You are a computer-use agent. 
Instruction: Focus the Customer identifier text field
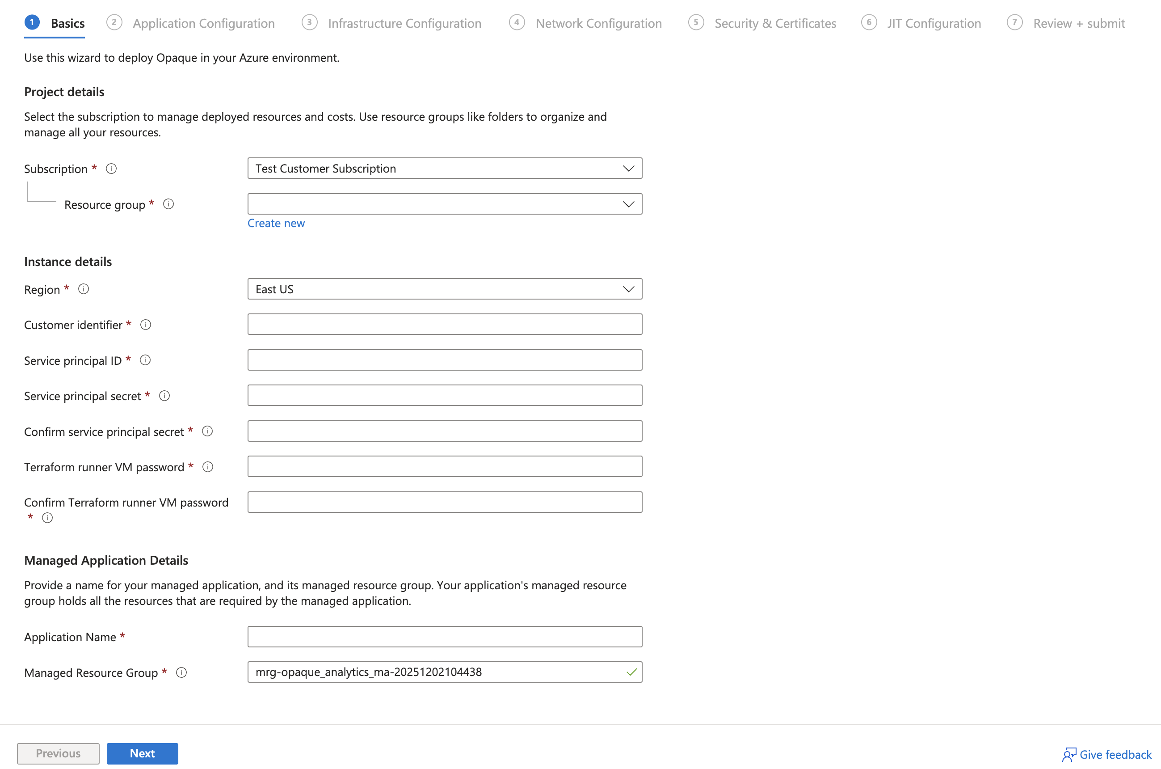tap(445, 324)
